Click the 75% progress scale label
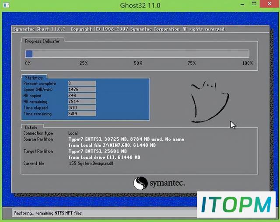This screenshot has height=222, width=280. pos(192,63)
